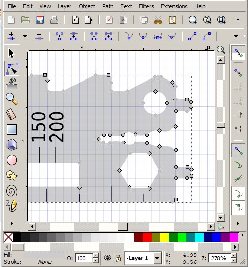This screenshot has width=248, height=267.
Task: Click the Export bitmap icon
Action: (89, 20)
